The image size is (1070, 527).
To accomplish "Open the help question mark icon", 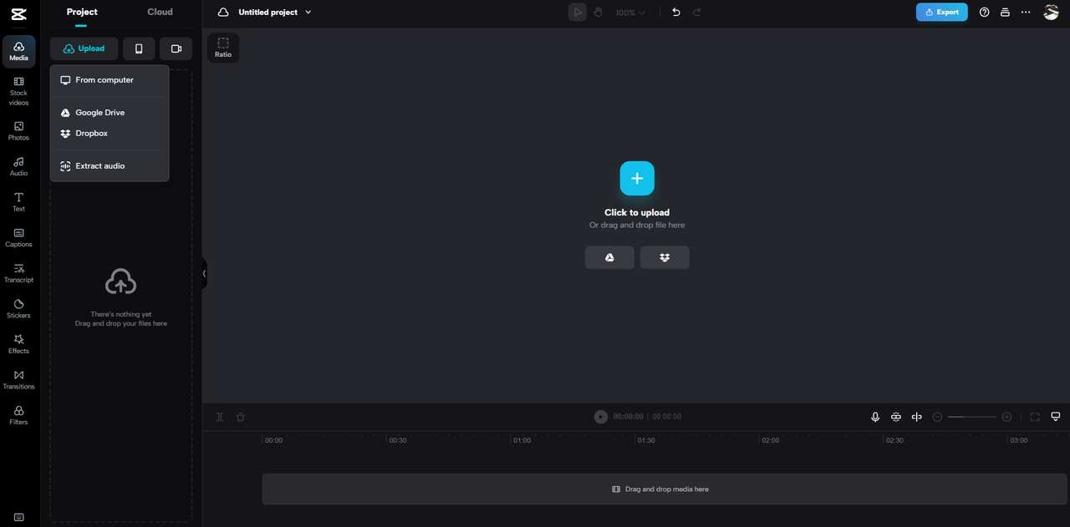I will click(985, 13).
